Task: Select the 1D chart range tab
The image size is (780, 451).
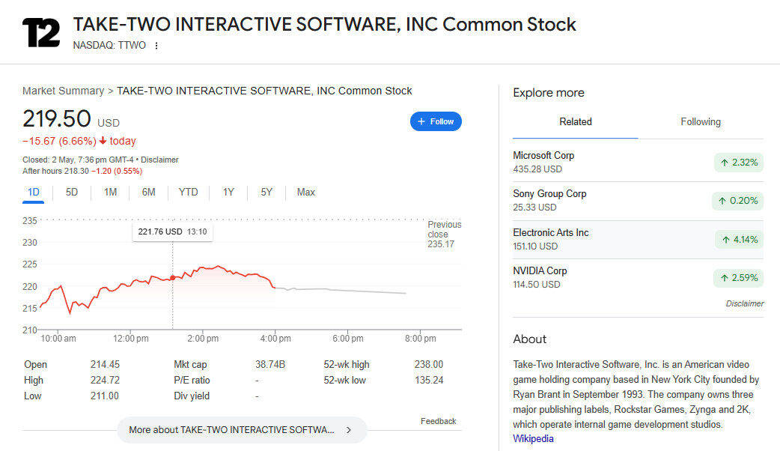Action: coord(34,193)
